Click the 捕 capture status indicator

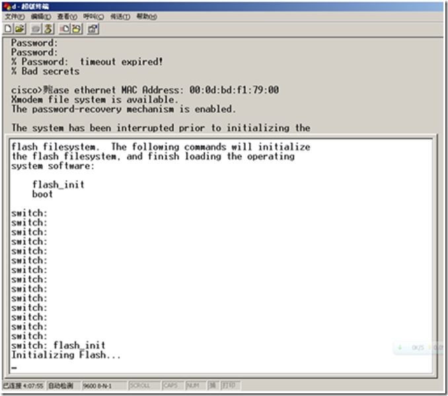(x=212, y=385)
